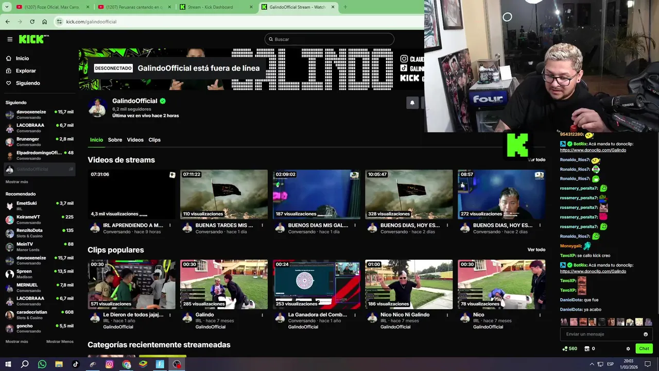
Task: Open Instagram from the taskbar
Action: tap(109, 364)
